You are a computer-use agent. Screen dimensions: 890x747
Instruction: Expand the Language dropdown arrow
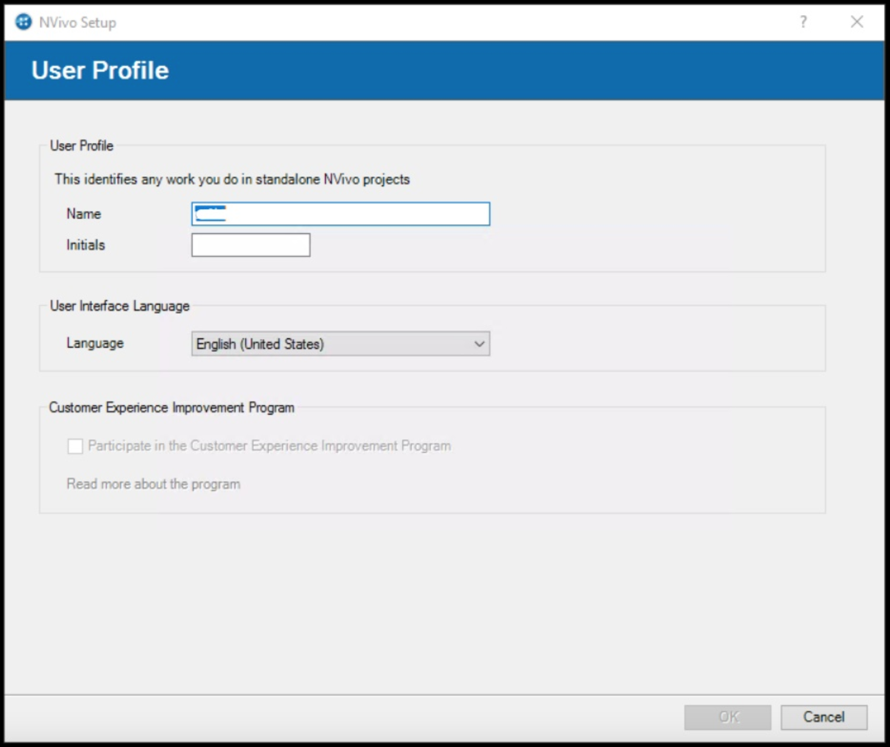pos(479,344)
